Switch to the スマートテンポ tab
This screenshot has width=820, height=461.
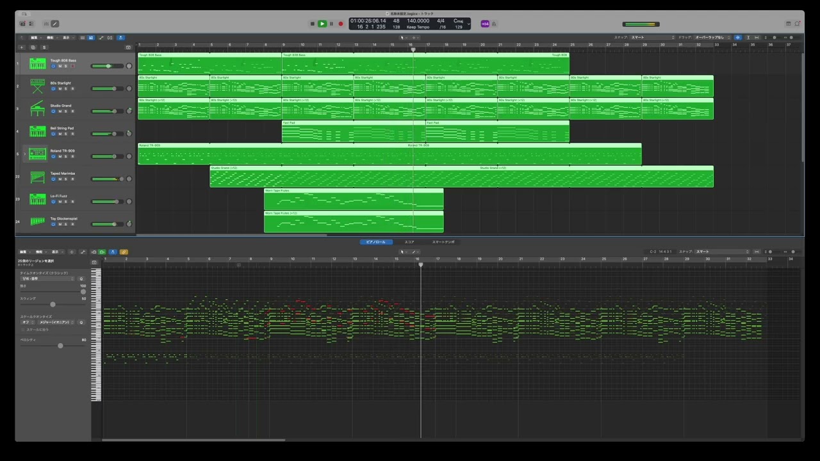tap(443, 242)
